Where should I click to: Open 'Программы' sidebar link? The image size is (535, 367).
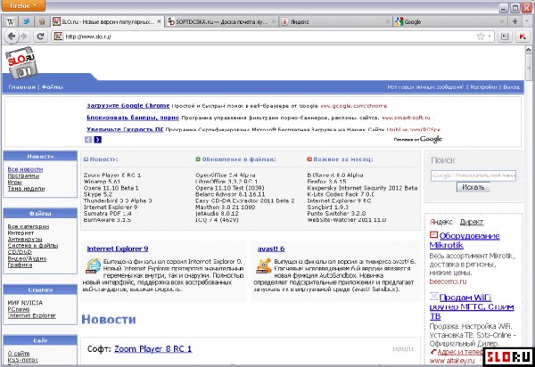pyautogui.click(x=23, y=175)
